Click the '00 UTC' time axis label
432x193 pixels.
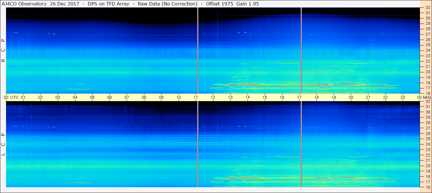[x=11, y=97]
